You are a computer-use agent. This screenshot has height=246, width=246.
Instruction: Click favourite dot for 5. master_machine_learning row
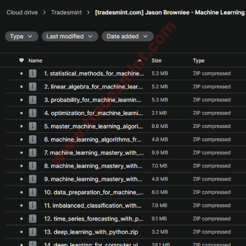[x=22, y=126]
